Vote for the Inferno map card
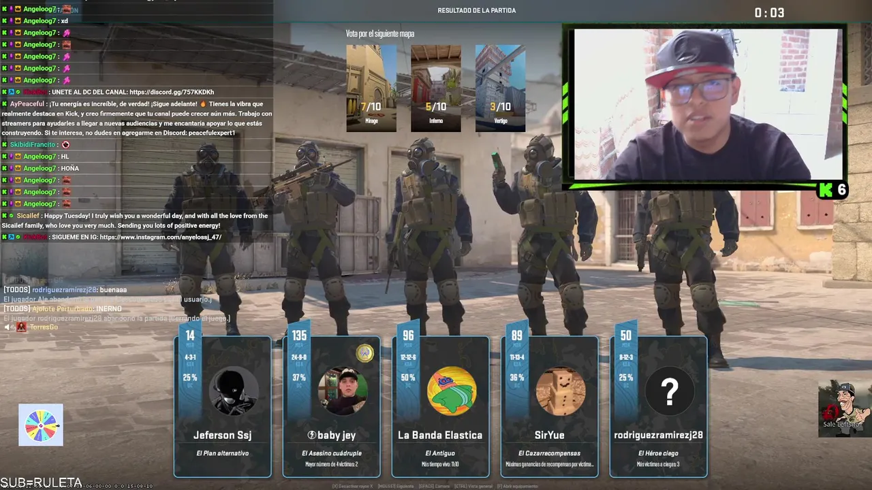This screenshot has width=872, height=490. point(436,88)
